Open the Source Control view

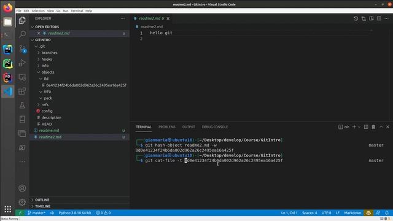point(22,48)
